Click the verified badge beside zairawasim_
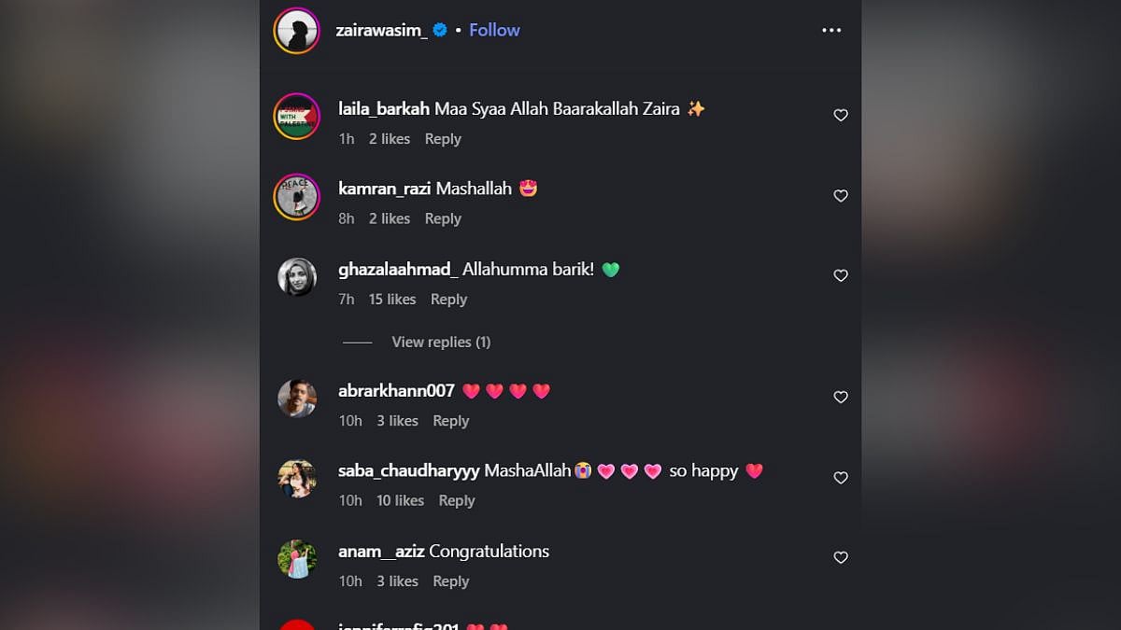Screen dimensions: 1121x630 [441, 30]
